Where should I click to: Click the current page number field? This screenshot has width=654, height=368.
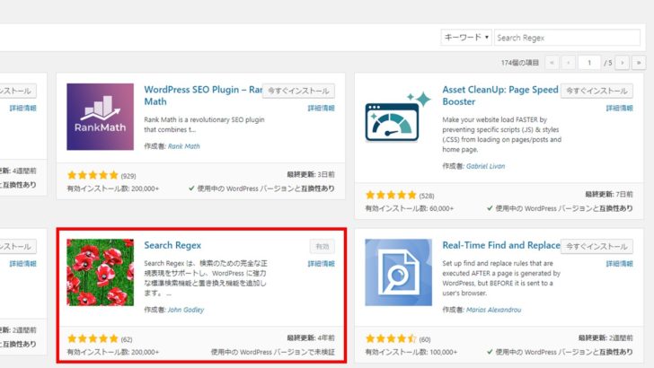[589, 63]
